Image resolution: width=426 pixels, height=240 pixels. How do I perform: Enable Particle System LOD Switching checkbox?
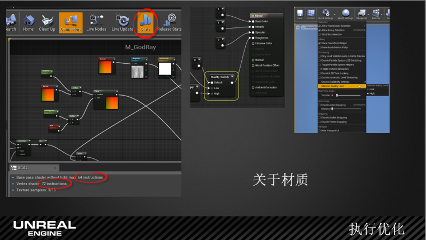click(x=320, y=60)
